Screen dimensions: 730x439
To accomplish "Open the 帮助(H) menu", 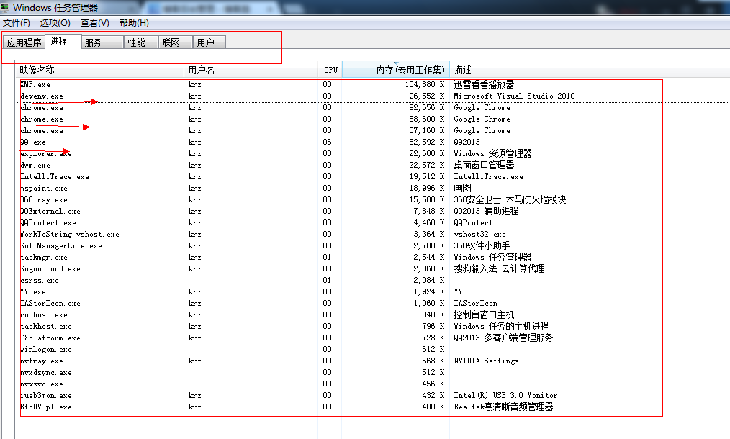I will click(134, 23).
